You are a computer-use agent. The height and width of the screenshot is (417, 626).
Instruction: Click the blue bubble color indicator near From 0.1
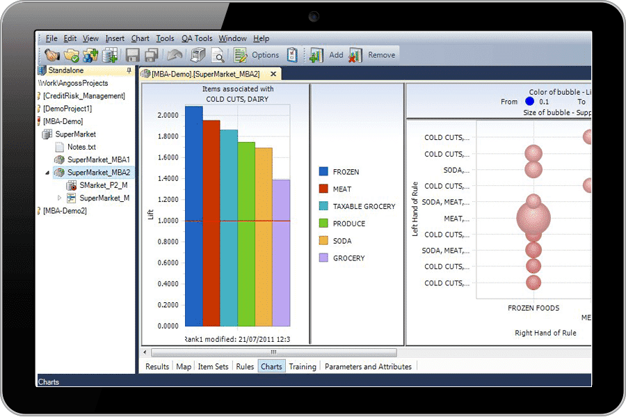(530, 101)
